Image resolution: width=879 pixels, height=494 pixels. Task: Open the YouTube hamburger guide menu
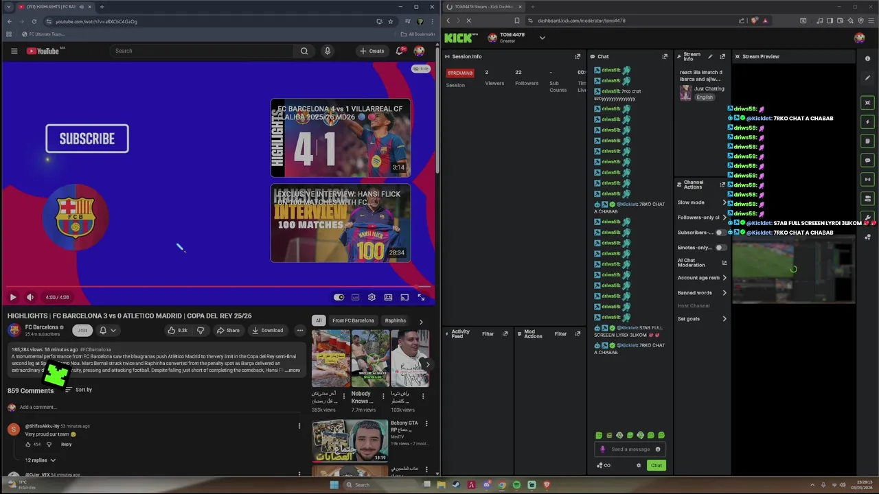(14, 51)
